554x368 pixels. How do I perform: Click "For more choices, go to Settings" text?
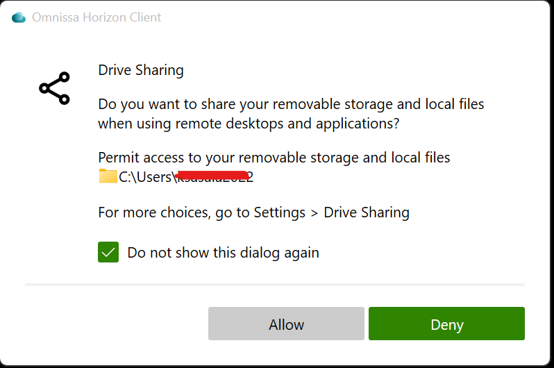(201, 212)
